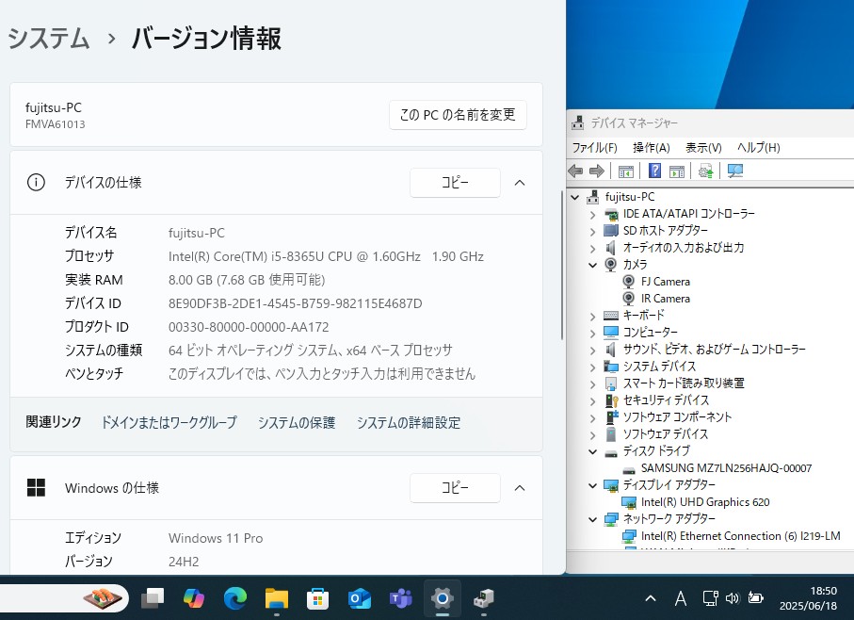Select Intel(R) UHD Graphics 620 adapter
The height and width of the screenshot is (620, 854).
[x=705, y=502]
